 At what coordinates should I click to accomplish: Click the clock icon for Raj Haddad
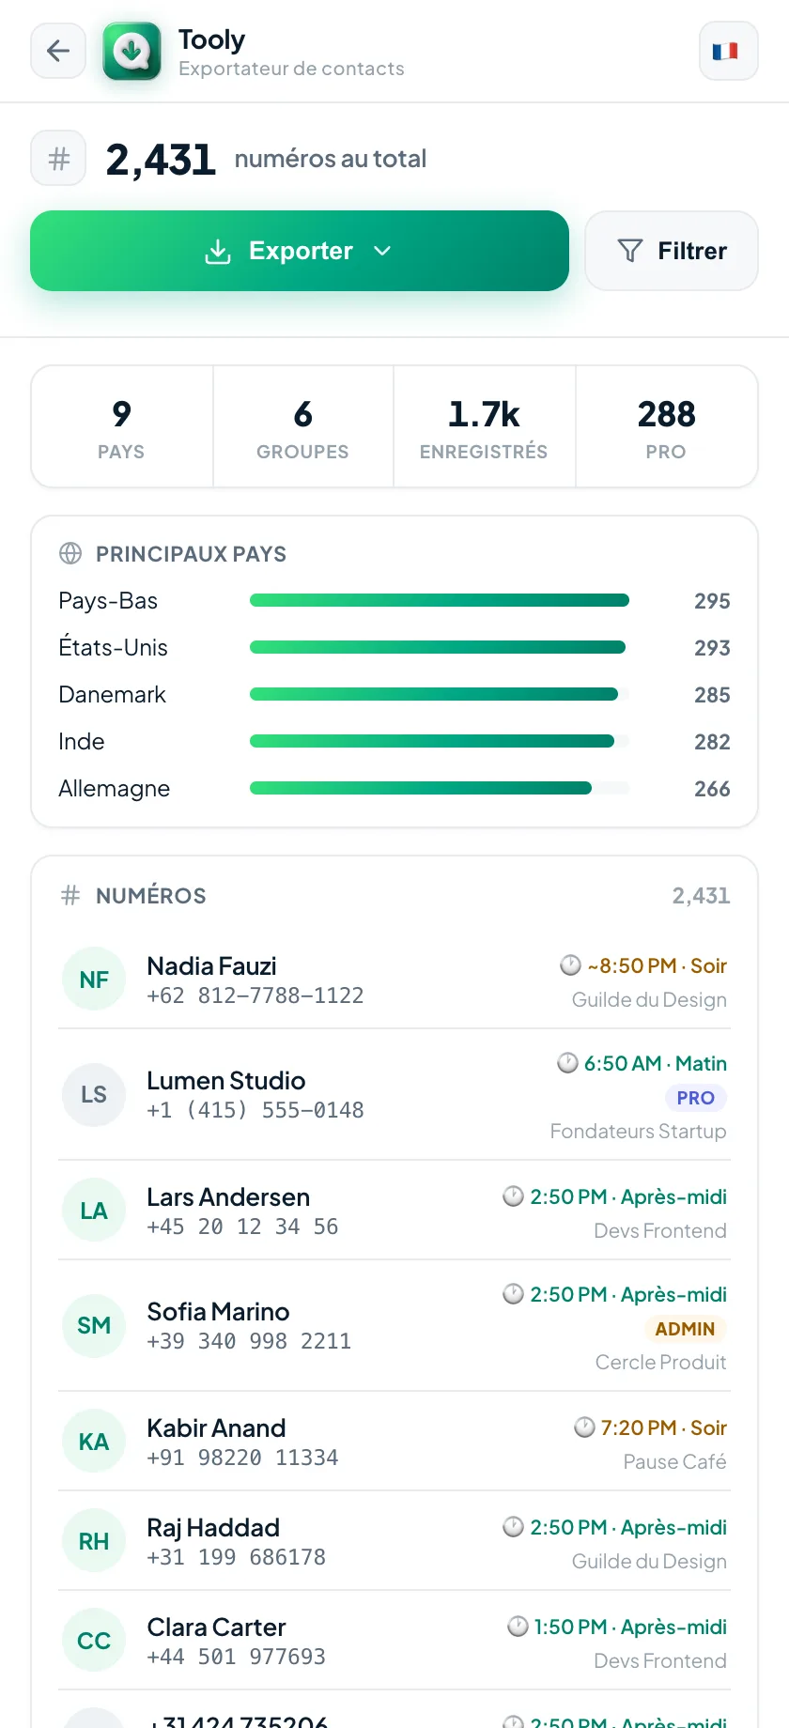tap(513, 1527)
